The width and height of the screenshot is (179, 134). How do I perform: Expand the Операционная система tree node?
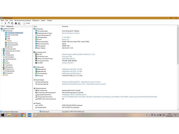(x=2, y=51)
